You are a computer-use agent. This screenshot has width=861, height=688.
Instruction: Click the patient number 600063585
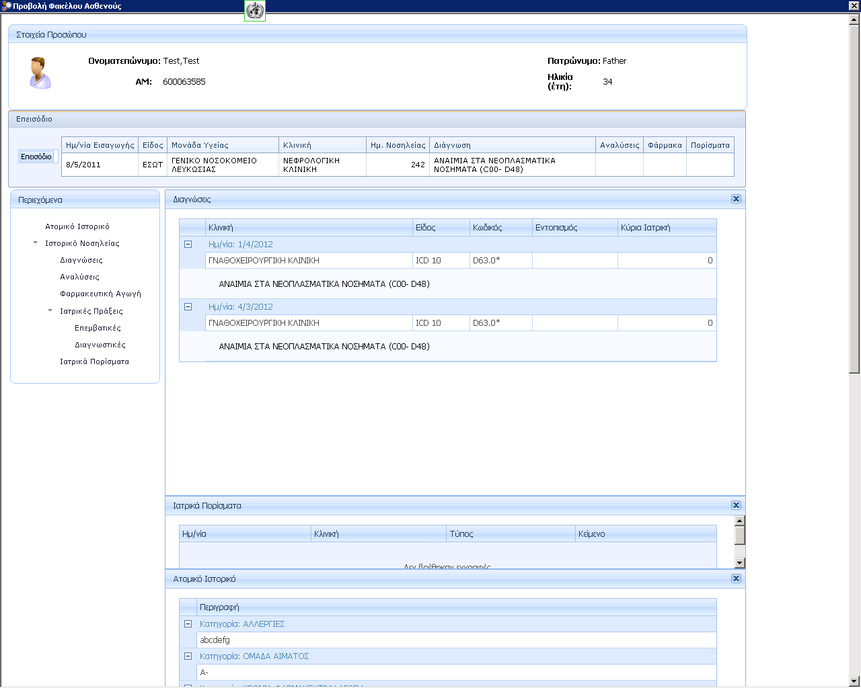point(184,82)
